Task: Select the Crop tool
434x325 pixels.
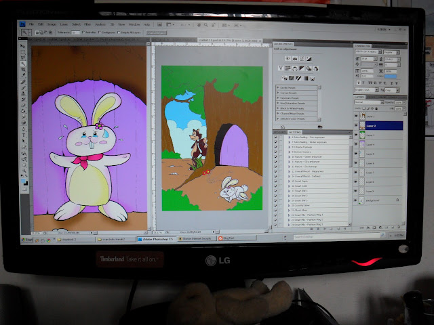Action: point(23,70)
